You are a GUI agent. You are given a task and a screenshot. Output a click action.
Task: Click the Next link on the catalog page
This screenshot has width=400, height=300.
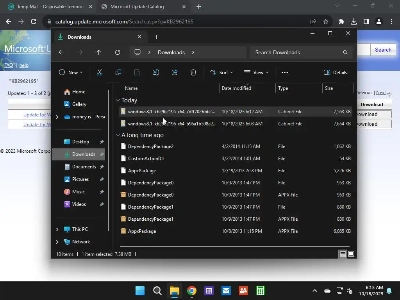coord(381,93)
